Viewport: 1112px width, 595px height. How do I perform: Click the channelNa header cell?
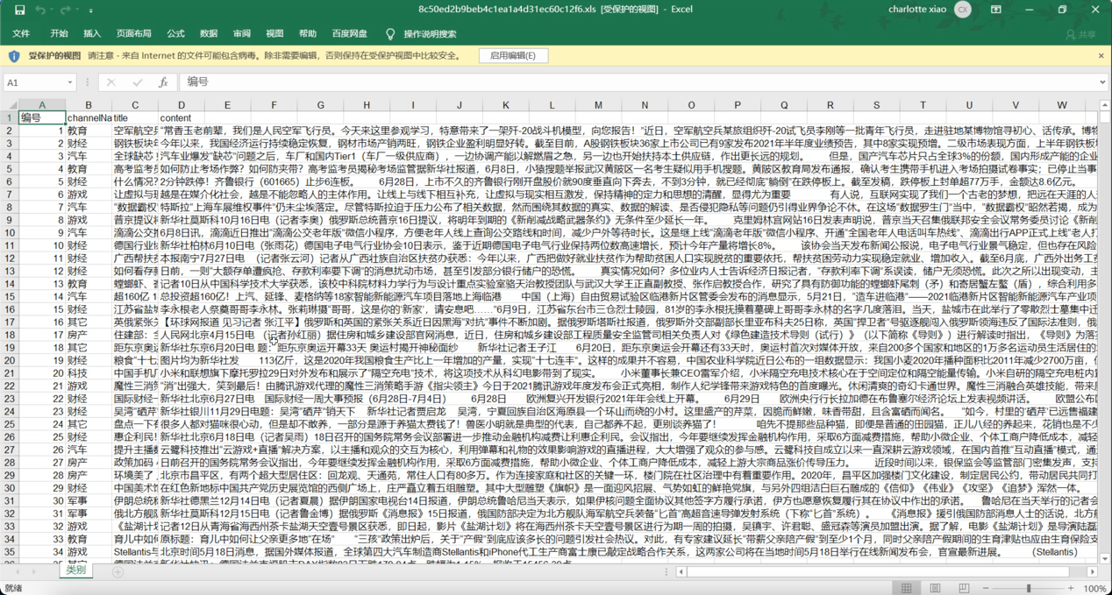[89, 117]
